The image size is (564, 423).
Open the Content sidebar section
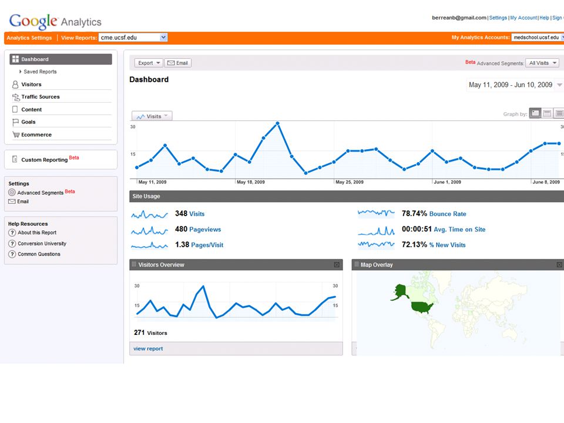pos(31,109)
